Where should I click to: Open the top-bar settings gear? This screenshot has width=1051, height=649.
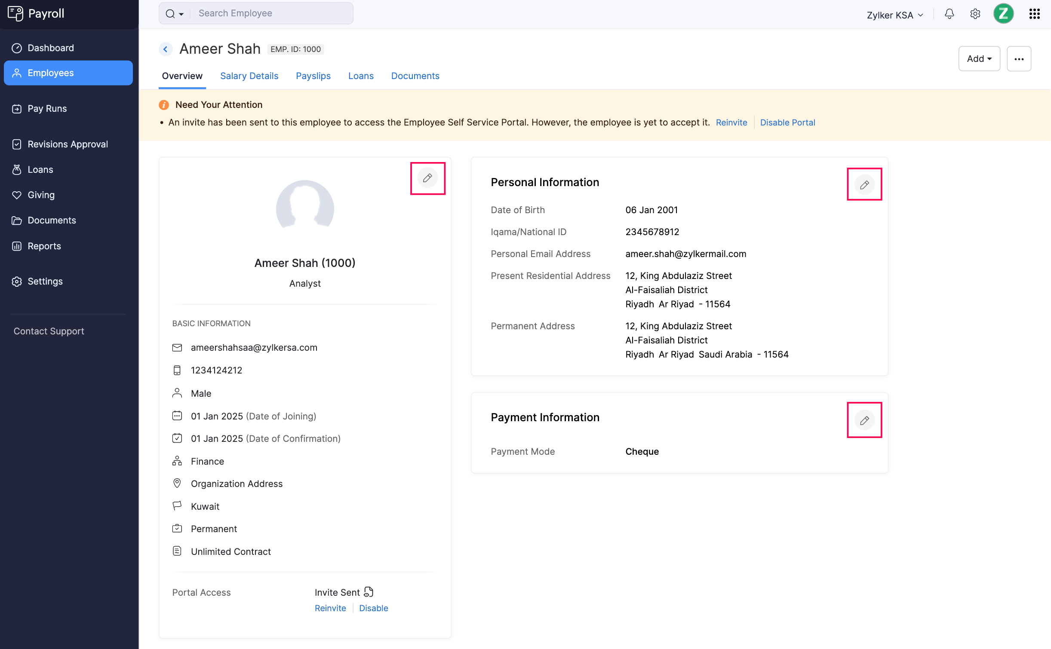click(975, 14)
